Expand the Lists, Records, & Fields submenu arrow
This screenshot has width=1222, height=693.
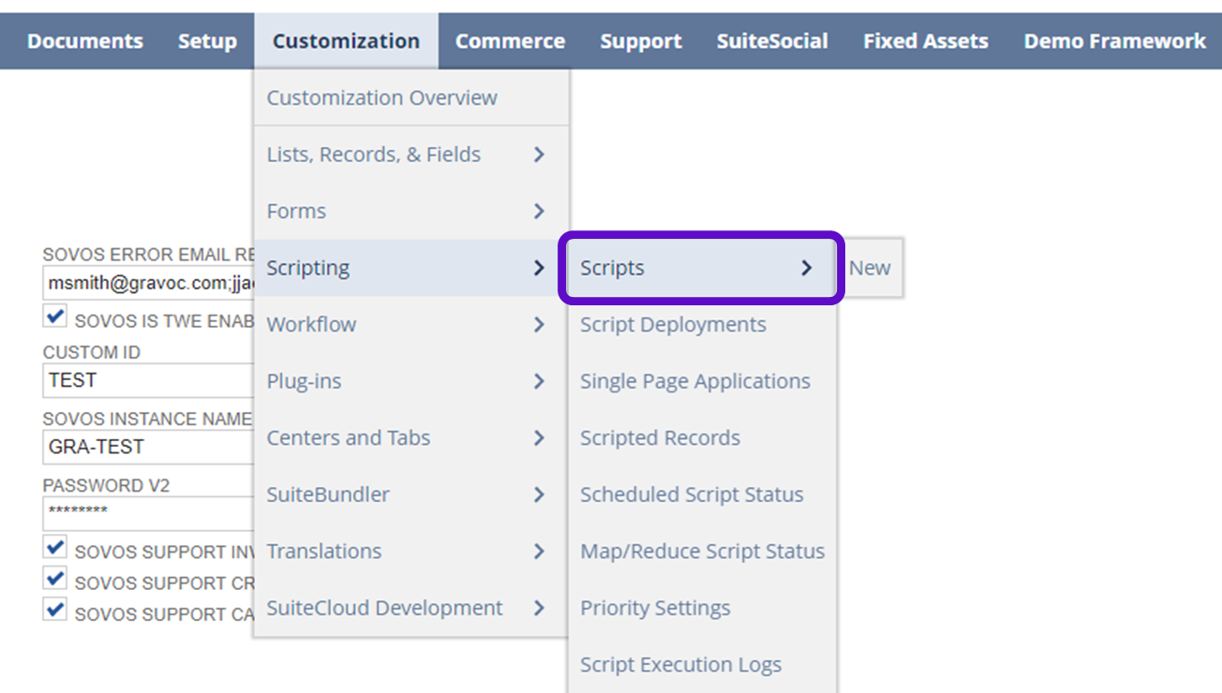539,155
